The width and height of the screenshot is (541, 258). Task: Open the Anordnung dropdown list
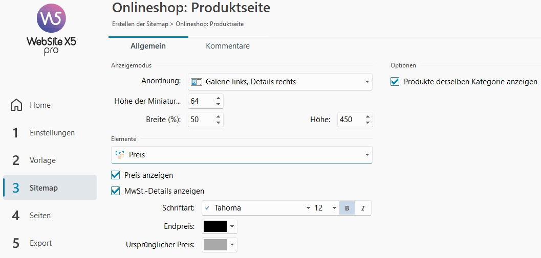[x=367, y=82]
